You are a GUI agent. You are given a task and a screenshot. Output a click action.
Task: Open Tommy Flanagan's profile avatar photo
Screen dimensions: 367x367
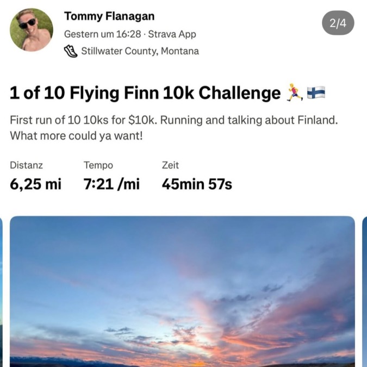point(32,30)
